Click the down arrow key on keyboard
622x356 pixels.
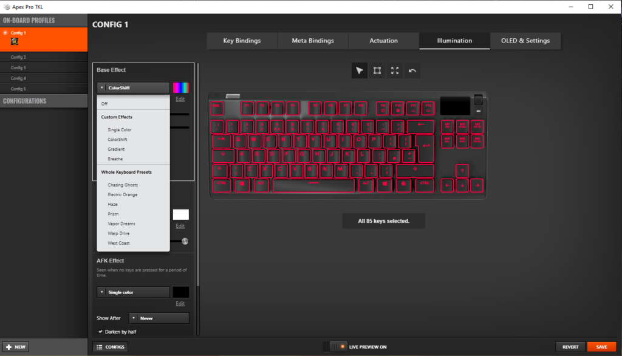click(x=462, y=185)
